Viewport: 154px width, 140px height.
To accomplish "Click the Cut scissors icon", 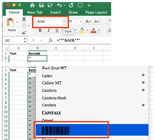I will 24,19.
